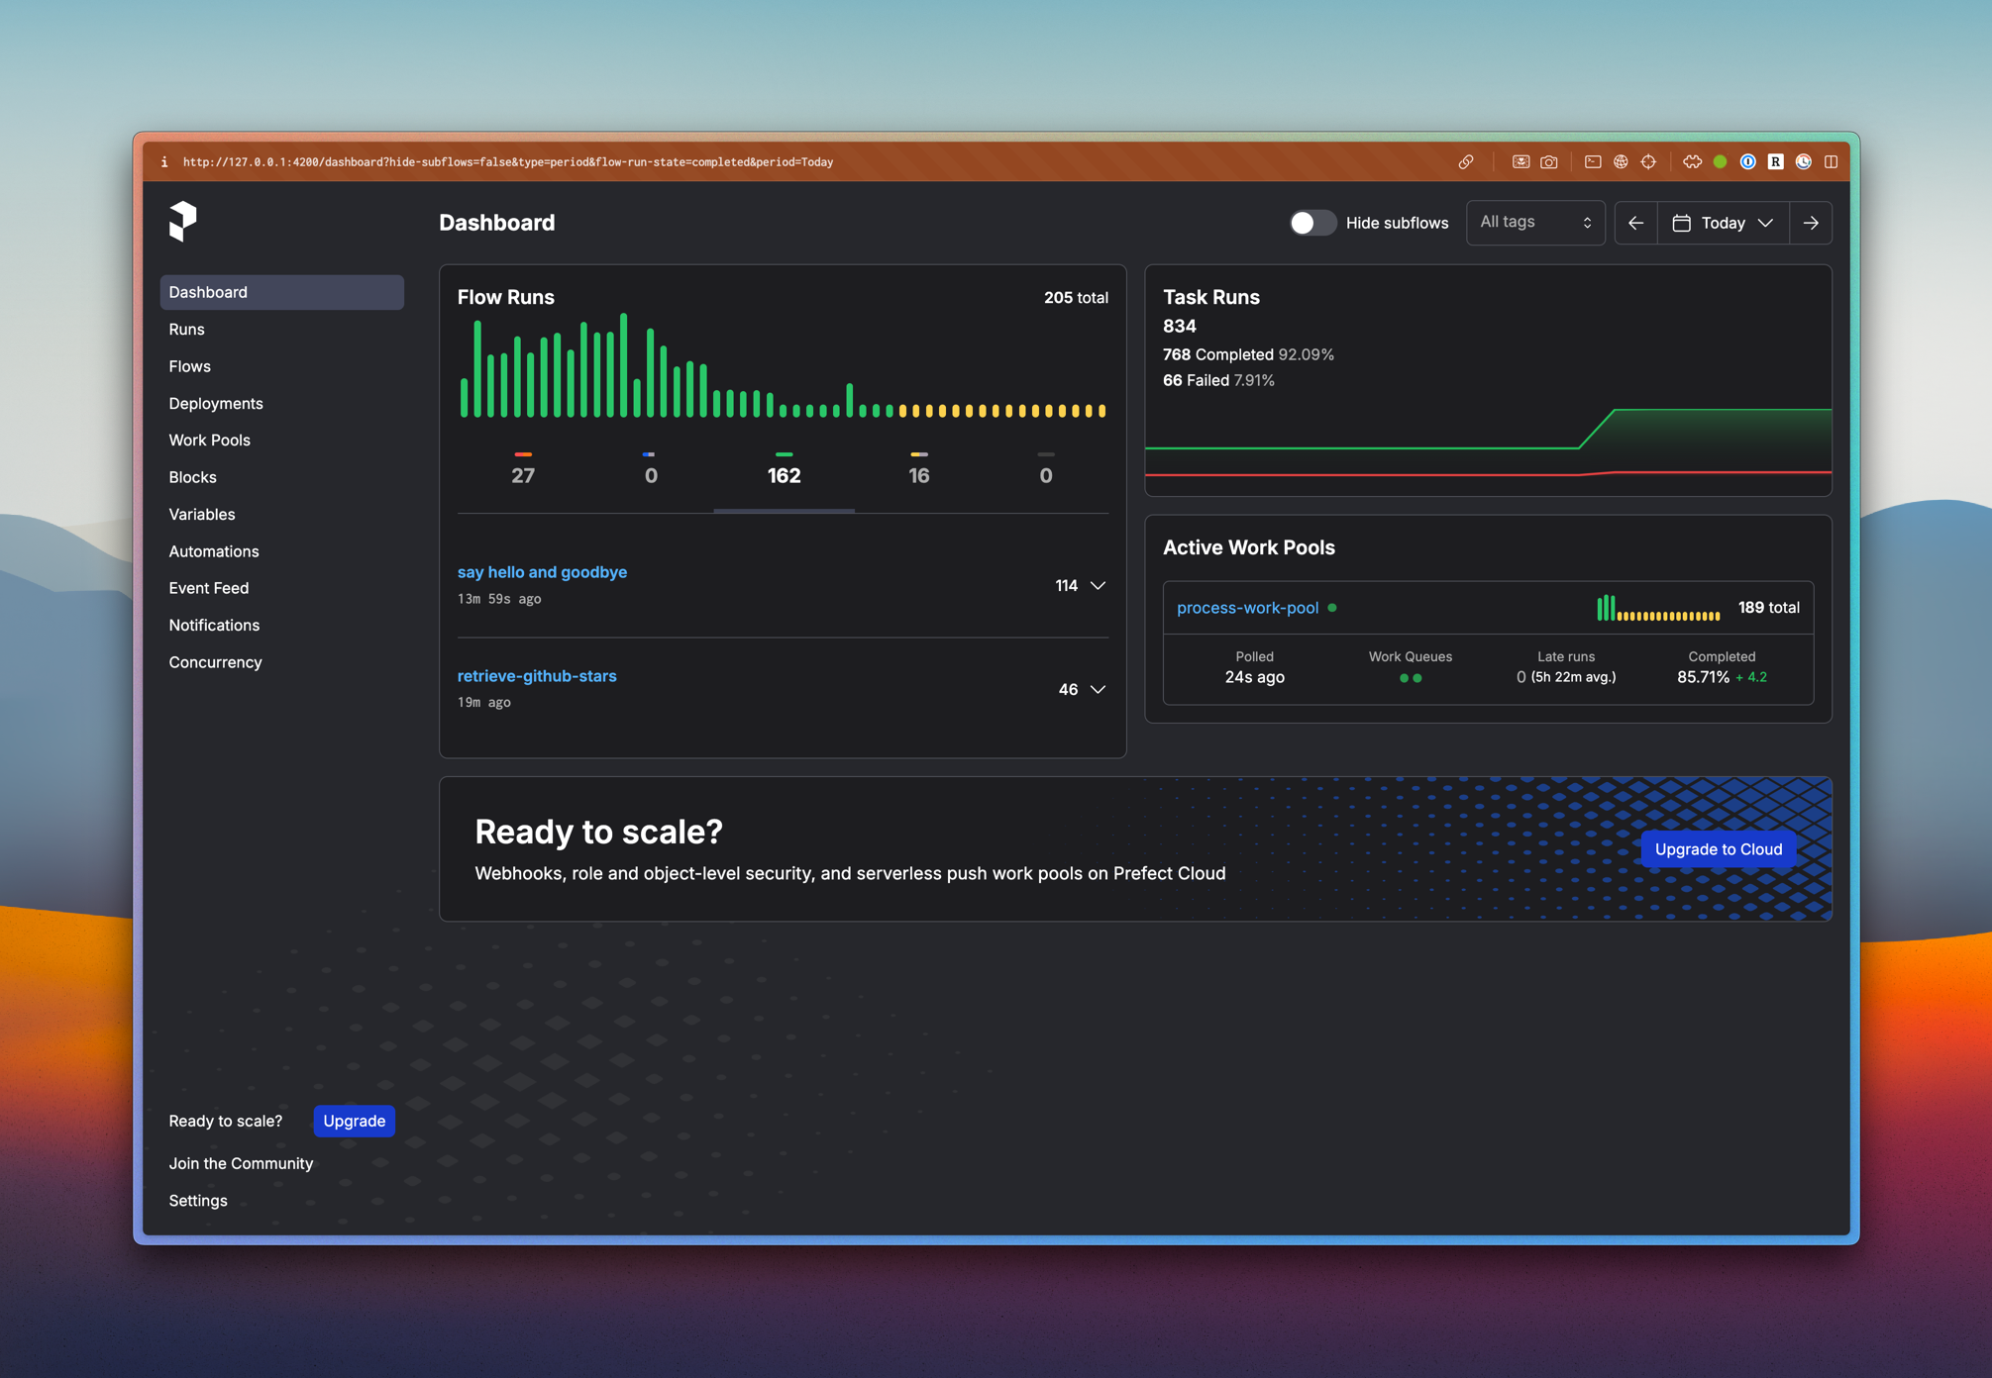The height and width of the screenshot is (1378, 1992).
Task: Go to previous period with left arrow
Action: coord(1635,223)
